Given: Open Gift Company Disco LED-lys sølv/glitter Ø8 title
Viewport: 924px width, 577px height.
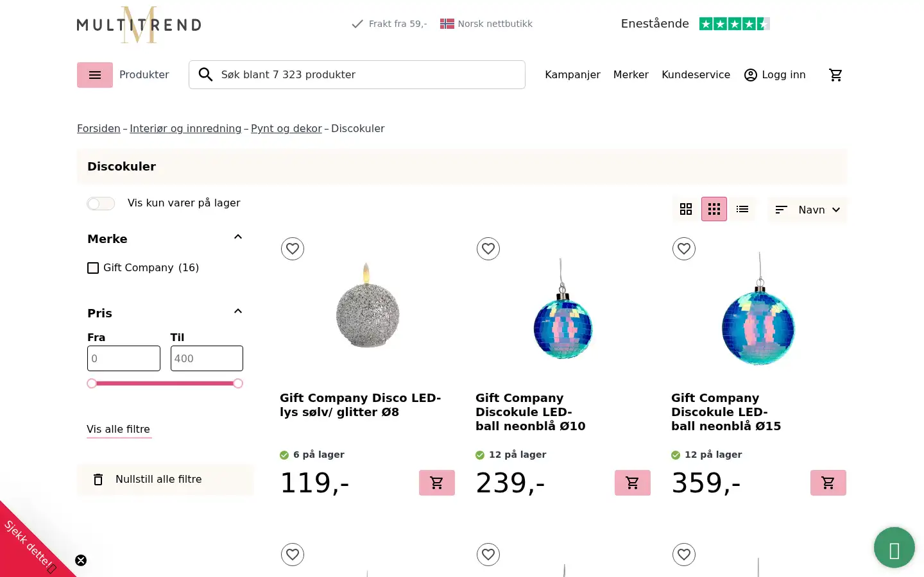Looking at the screenshot, I should (x=361, y=405).
